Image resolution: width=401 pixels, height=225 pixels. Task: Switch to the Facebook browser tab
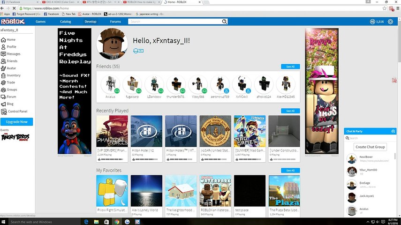click(19, 2)
